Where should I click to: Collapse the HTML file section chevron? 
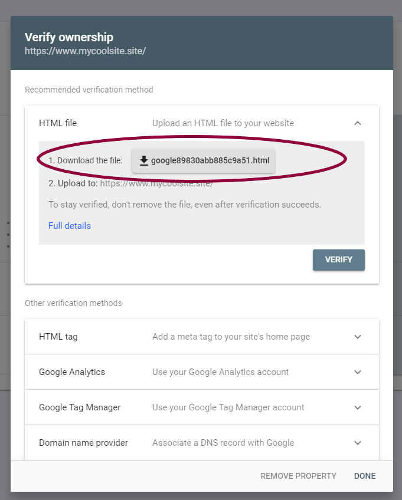358,123
